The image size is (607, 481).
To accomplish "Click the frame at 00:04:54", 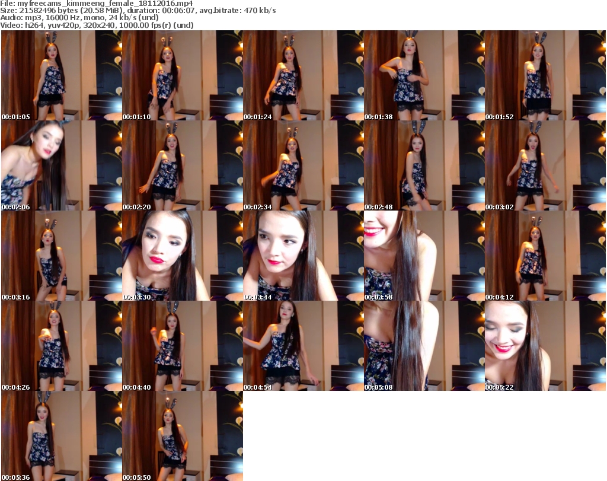I will 303,346.
